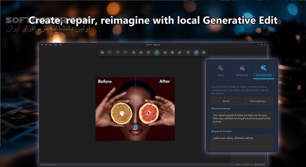Click the orange slice on the Before side

[122, 113]
